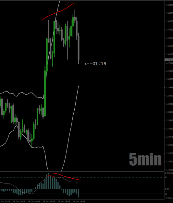
Task: Click the 1.34265 price scale label
Action: 169,21
